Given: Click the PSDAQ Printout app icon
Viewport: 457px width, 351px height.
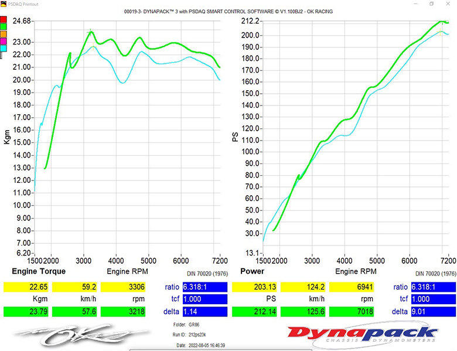Looking at the screenshot, I should (x=4, y=4).
